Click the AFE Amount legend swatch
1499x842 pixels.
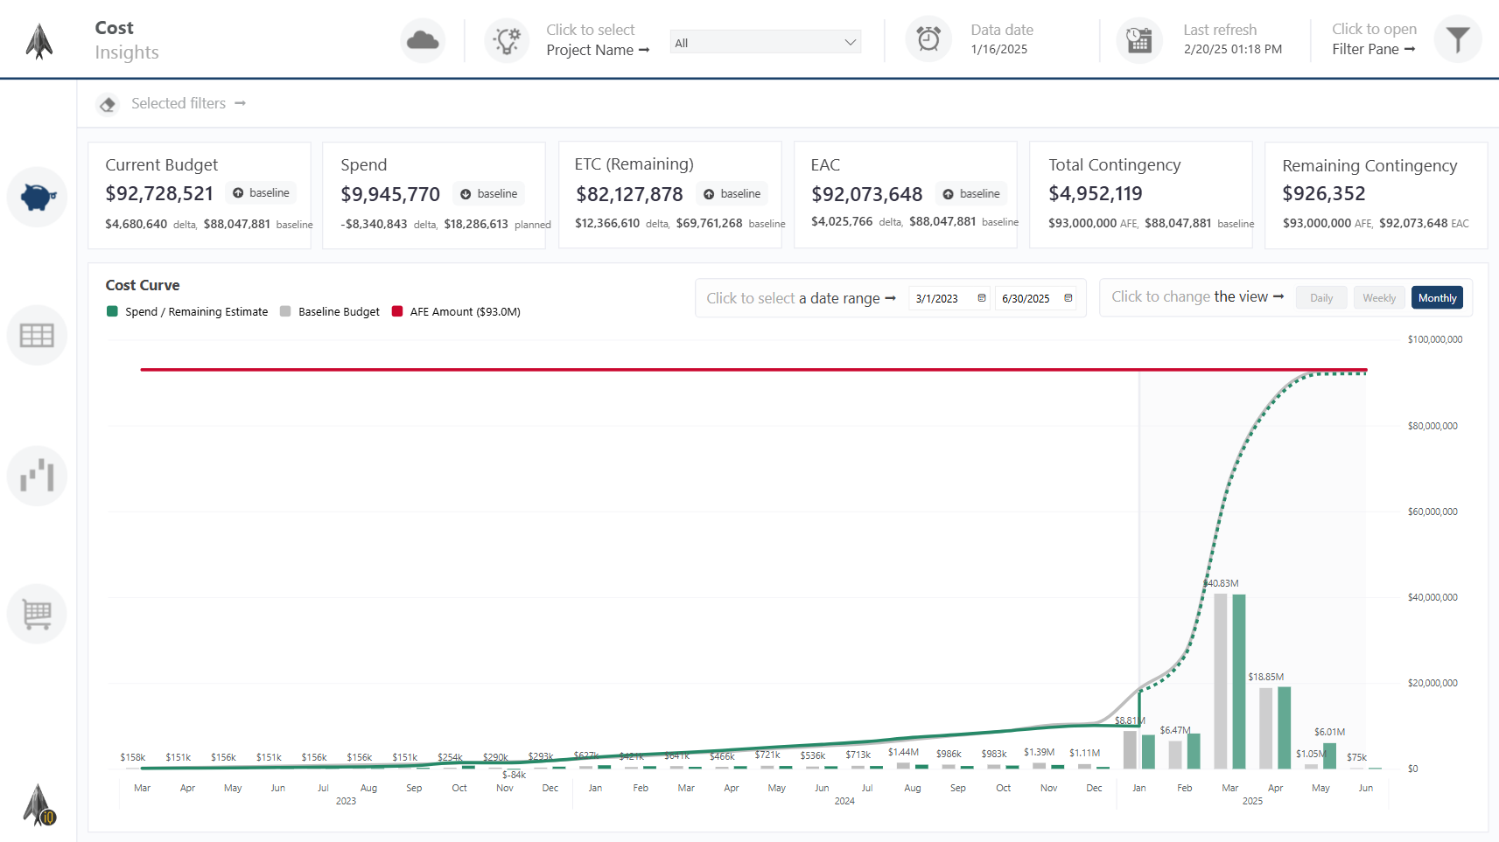pyautogui.click(x=397, y=311)
